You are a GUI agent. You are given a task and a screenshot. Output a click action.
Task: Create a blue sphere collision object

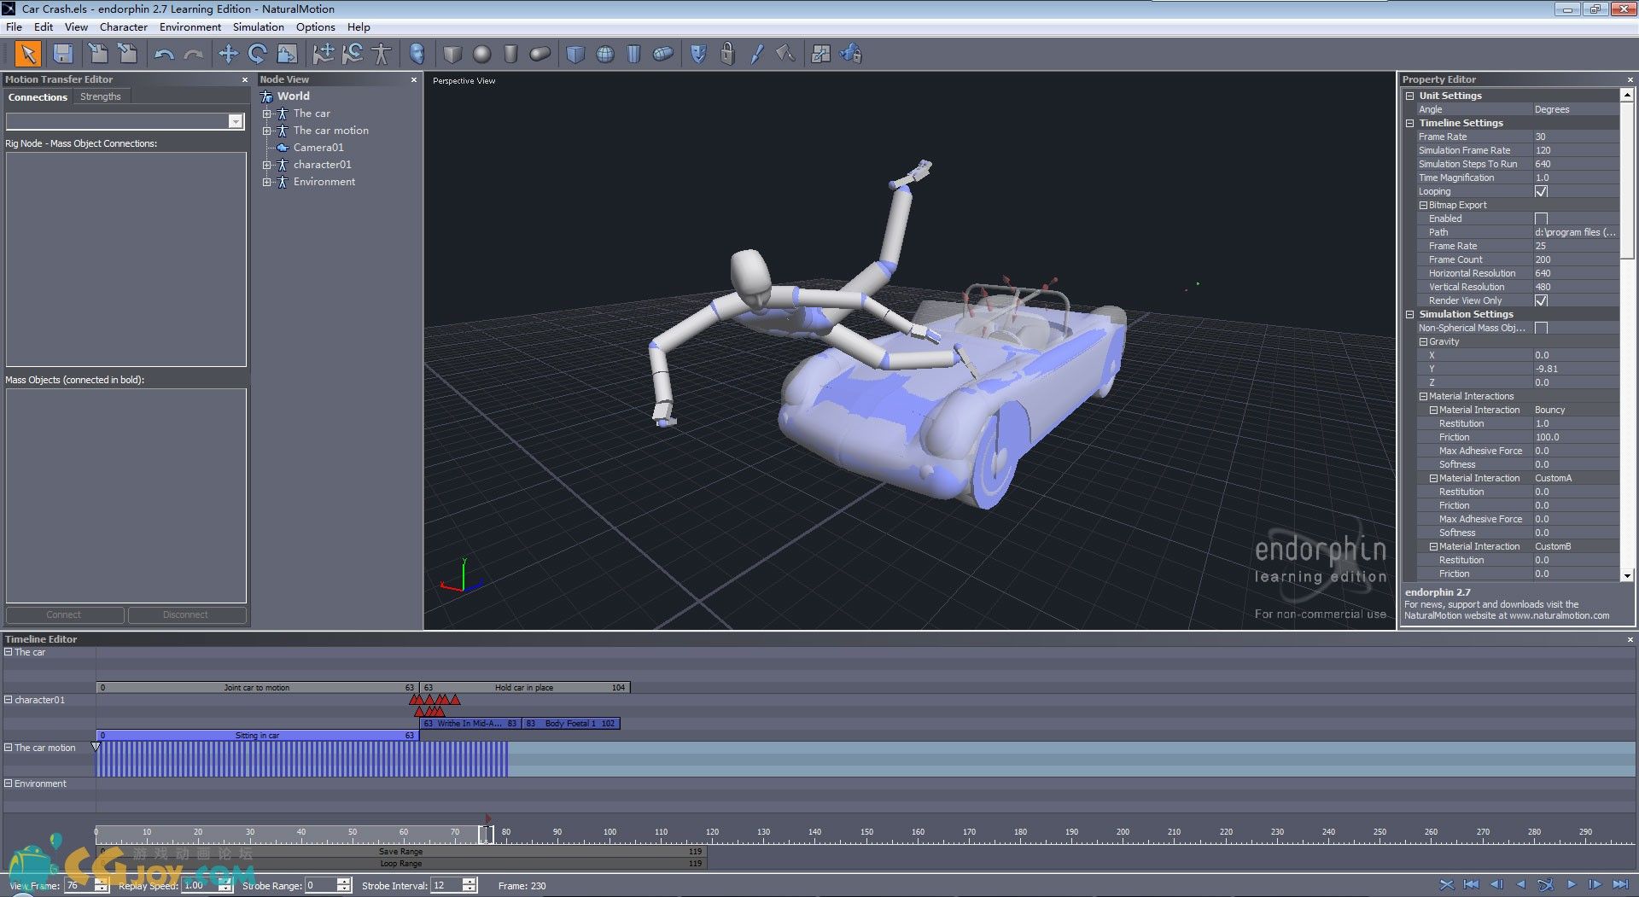[x=604, y=54]
